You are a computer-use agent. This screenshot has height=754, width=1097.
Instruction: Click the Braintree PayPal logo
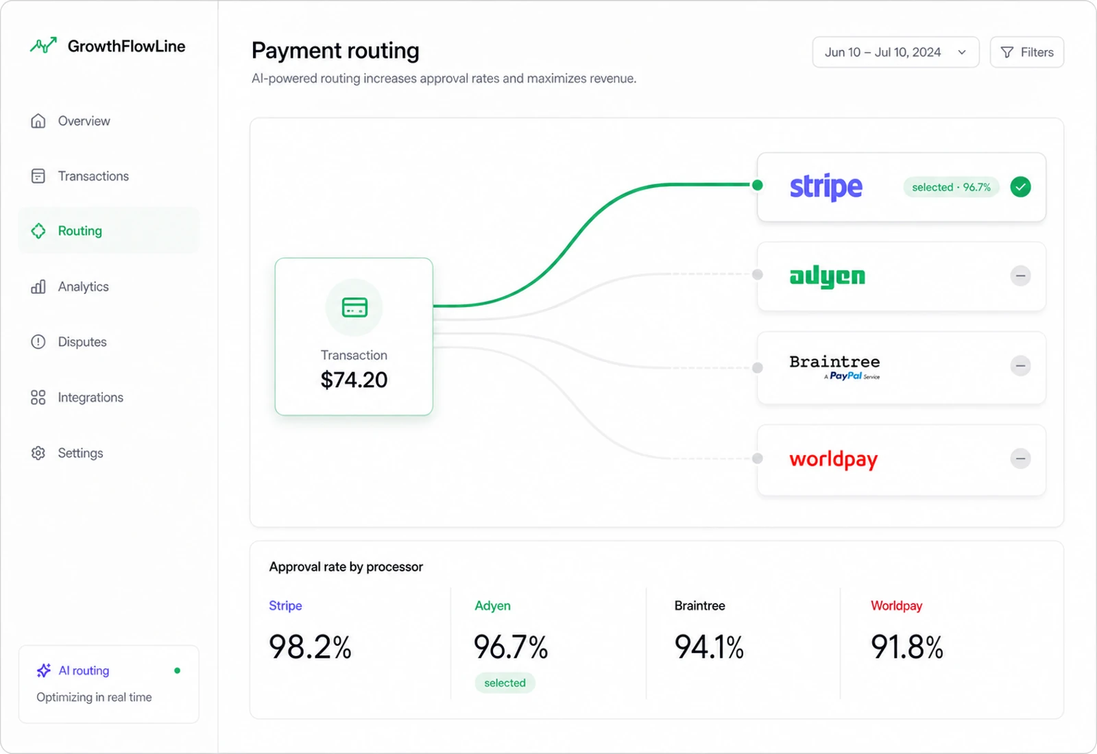[x=834, y=367]
